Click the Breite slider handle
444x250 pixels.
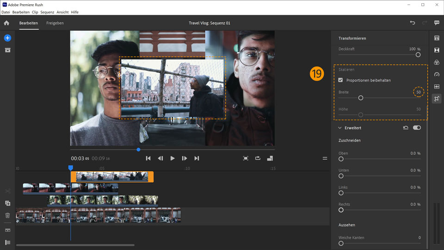click(361, 98)
